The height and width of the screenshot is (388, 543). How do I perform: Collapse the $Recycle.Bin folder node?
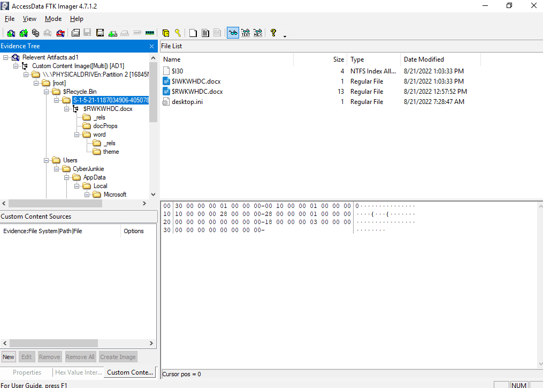(x=46, y=92)
